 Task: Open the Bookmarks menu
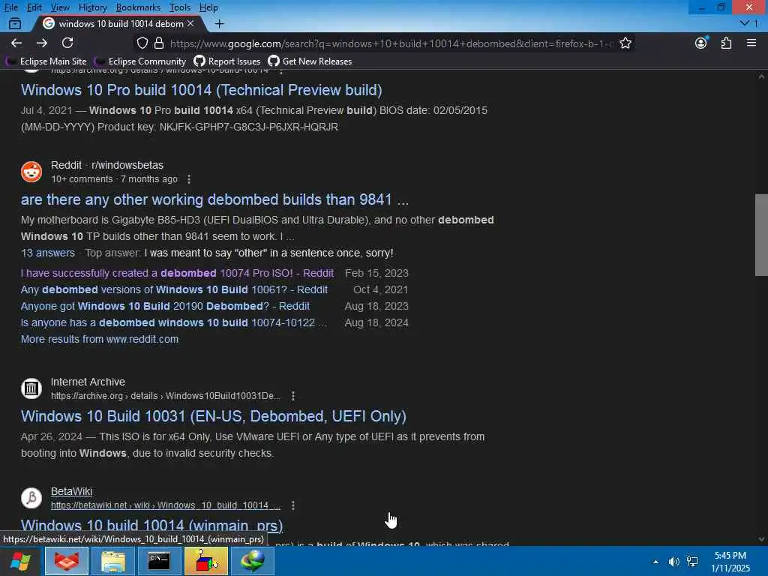tap(138, 7)
